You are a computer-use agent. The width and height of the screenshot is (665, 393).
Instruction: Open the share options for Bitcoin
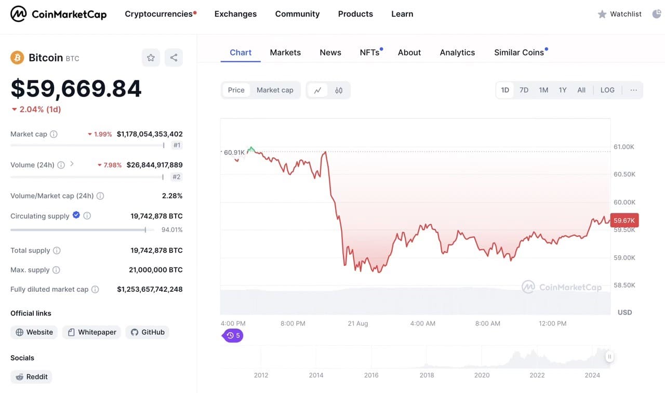click(174, 58)
